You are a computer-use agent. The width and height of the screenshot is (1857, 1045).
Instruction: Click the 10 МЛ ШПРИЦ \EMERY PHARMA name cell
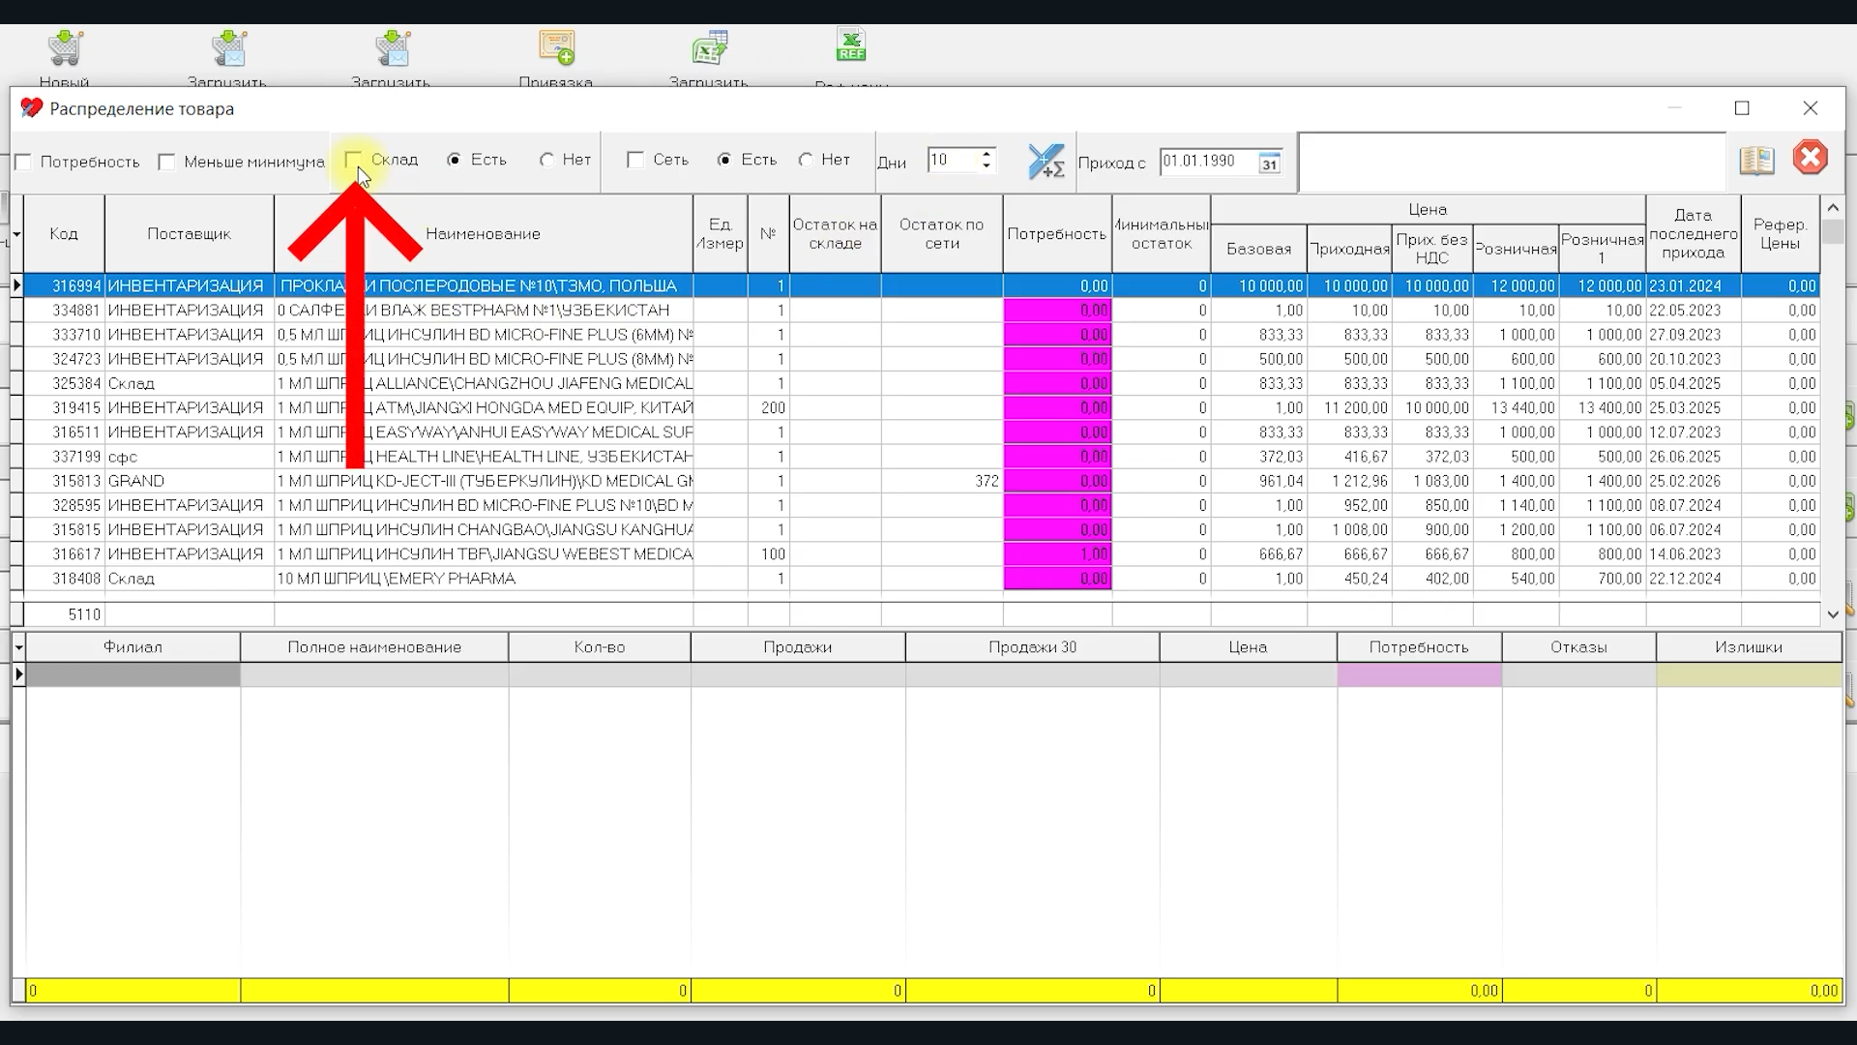[484, 579]
